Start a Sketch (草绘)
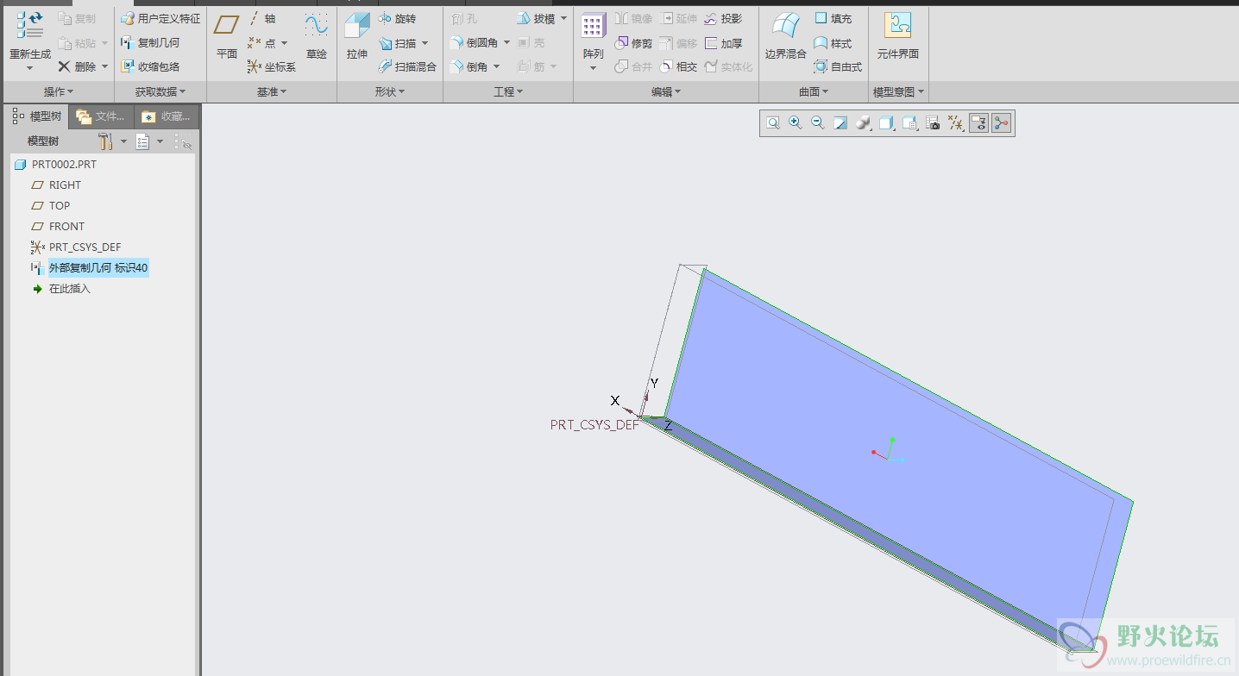1239x676 pixels. coord(317,35)
